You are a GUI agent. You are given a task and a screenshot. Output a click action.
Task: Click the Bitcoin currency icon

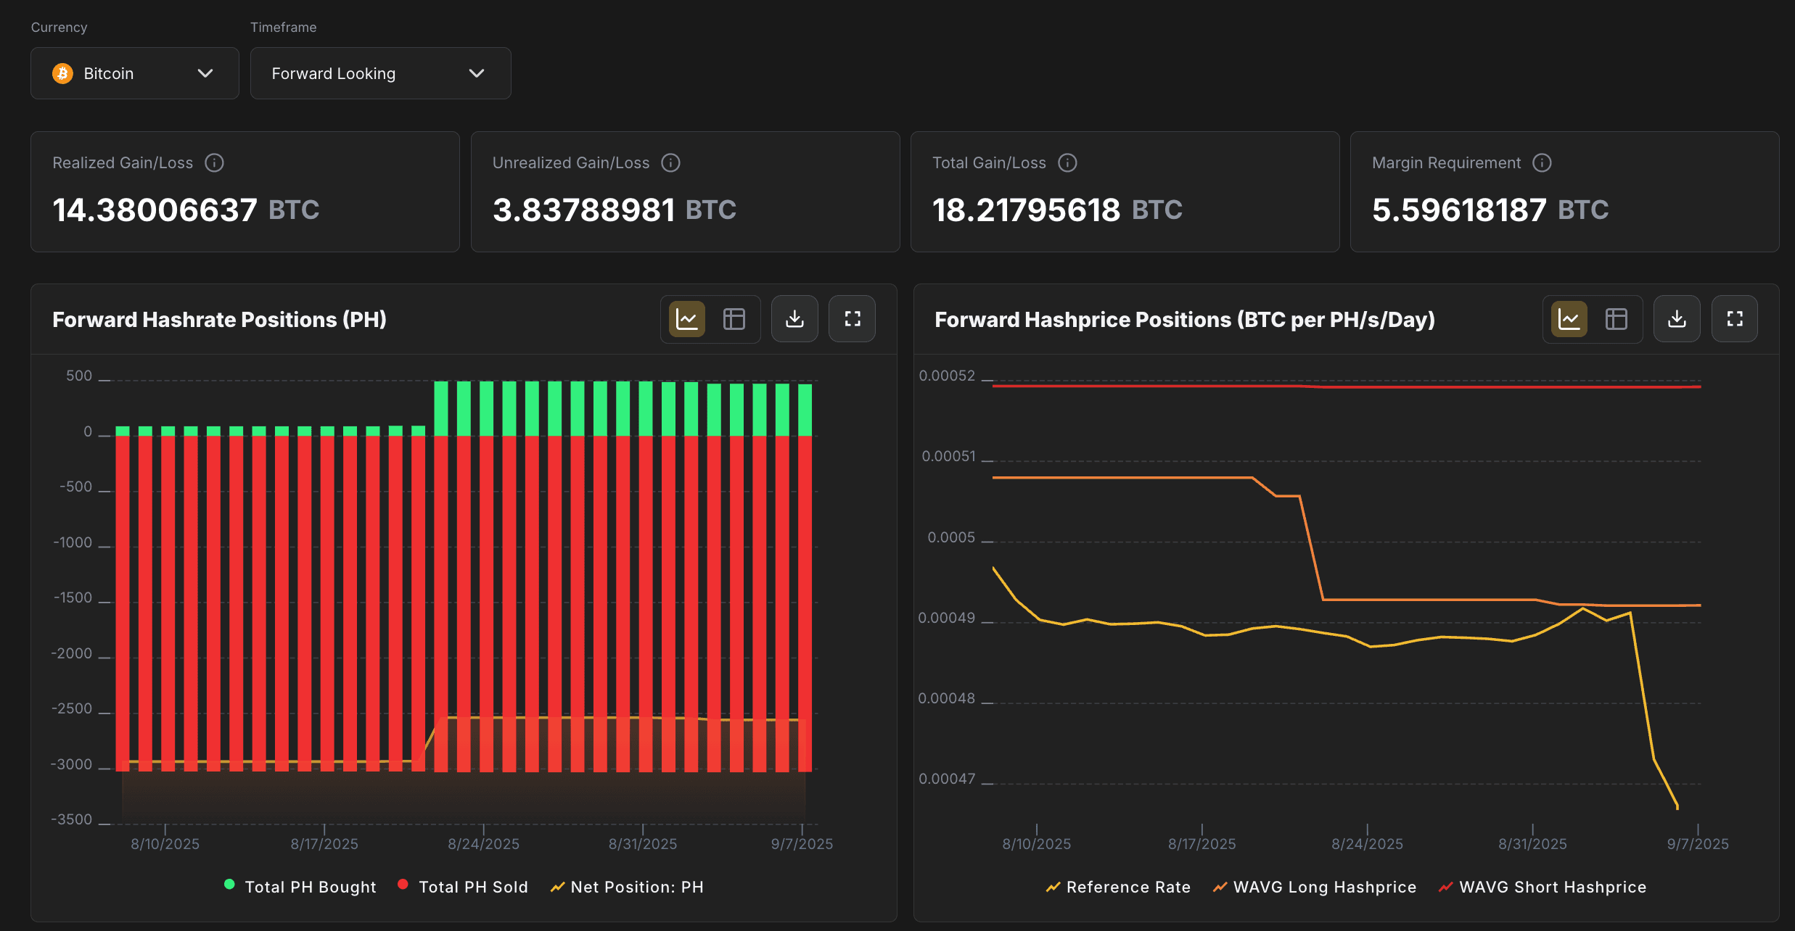(x=63, y=73)
